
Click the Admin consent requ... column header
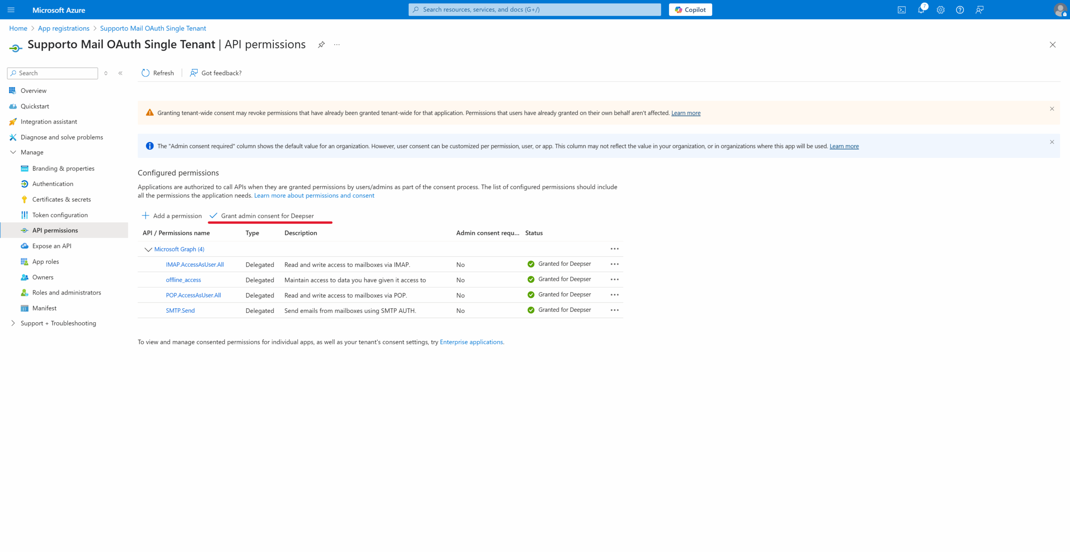(x=487, y=233)
